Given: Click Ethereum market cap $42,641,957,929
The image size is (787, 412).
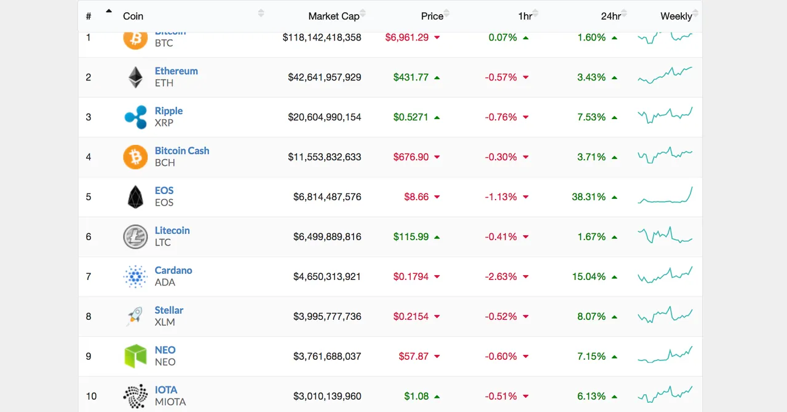Looking at the screenshot, I should [325, 77].
